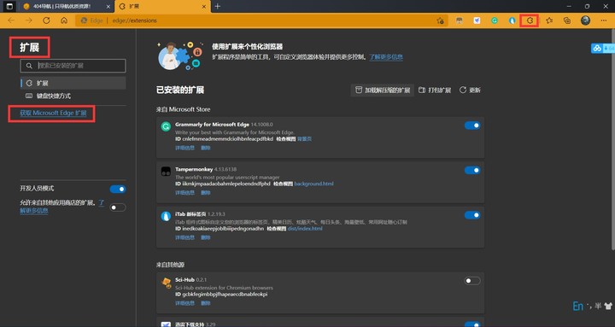Viewport: 615px width, 327px height.
Task: Click the Grammarly logo in the extension list
Action: 166,126
